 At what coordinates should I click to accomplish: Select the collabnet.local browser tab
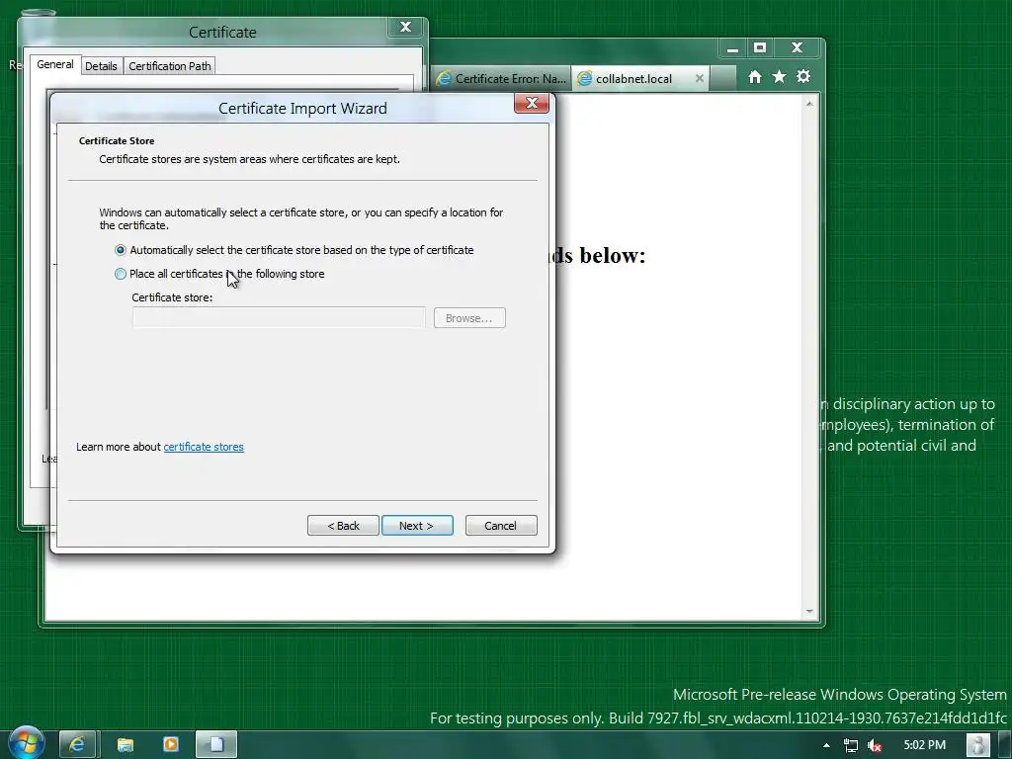tap(633, 79)
